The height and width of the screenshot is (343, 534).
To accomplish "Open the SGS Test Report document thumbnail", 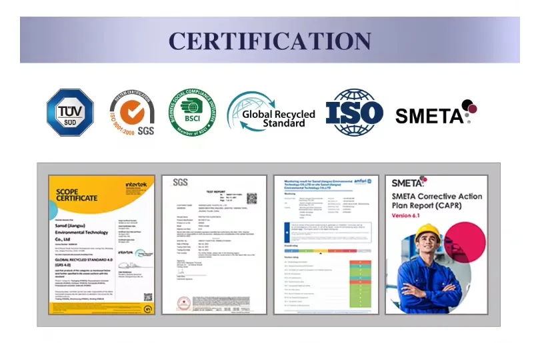I will pos(214,244).
